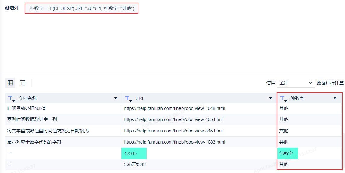The width and height of the screenshot is (345, 173).
Task: Select the highlighted 纯数字 result cell
Action: click(287, 153)
